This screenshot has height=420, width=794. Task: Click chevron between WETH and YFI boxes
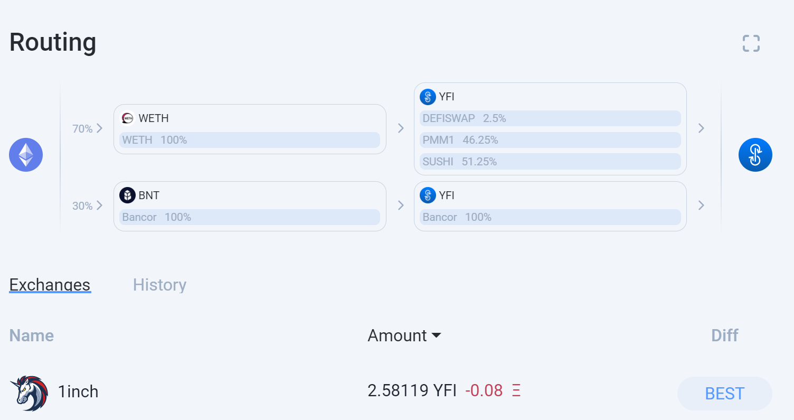click(401, 128)
